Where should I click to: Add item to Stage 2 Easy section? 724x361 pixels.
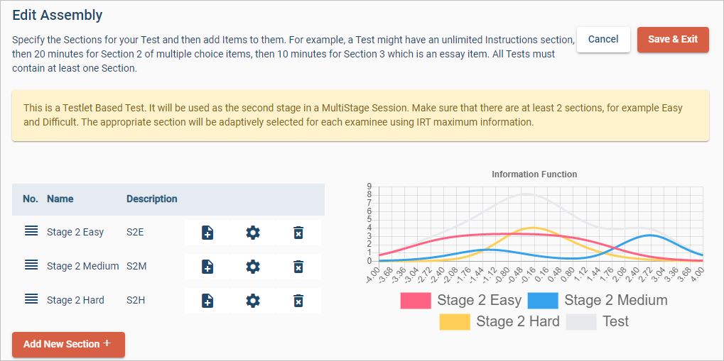[207, 233]
